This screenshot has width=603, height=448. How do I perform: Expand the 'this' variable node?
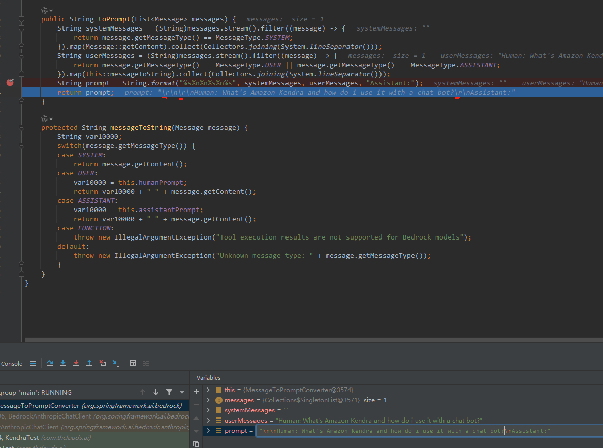click(208, 390)
